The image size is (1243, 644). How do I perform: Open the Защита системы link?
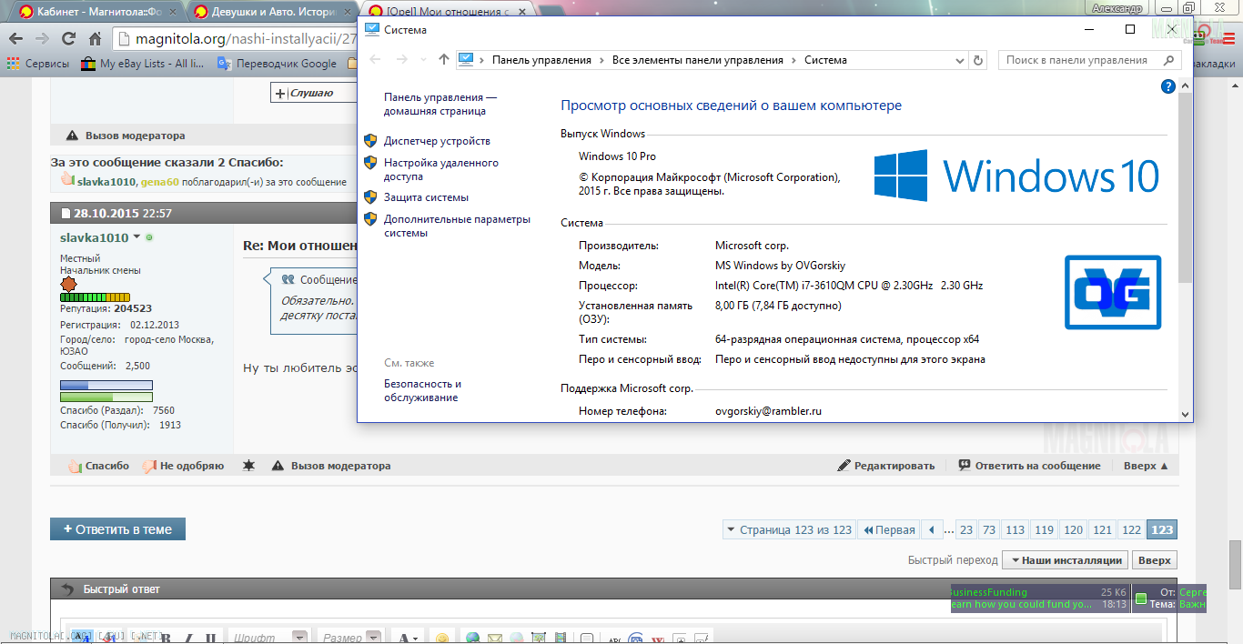[426, 197]
